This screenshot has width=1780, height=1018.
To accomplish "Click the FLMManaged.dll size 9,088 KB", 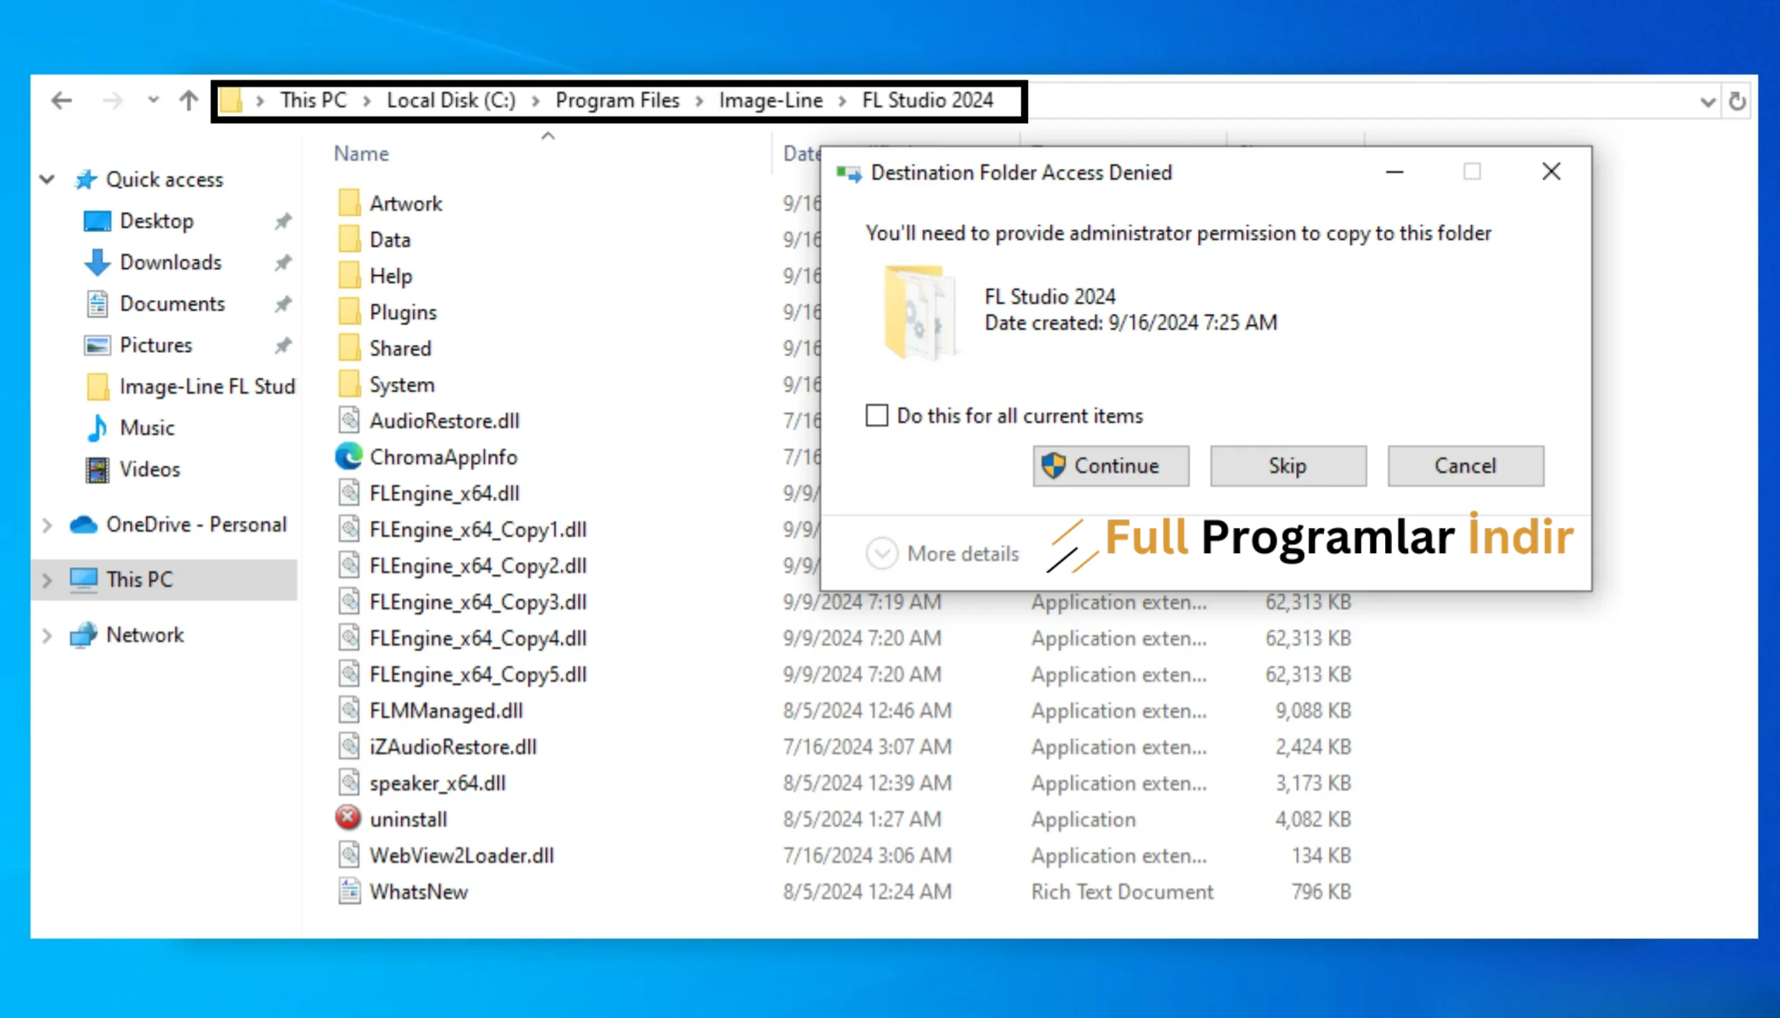I will [1313, 710].
